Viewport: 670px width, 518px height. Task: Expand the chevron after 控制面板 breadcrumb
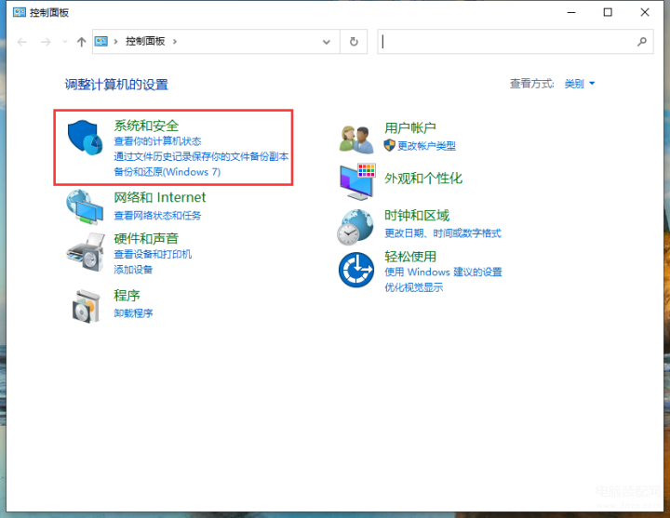coord(175,42)
